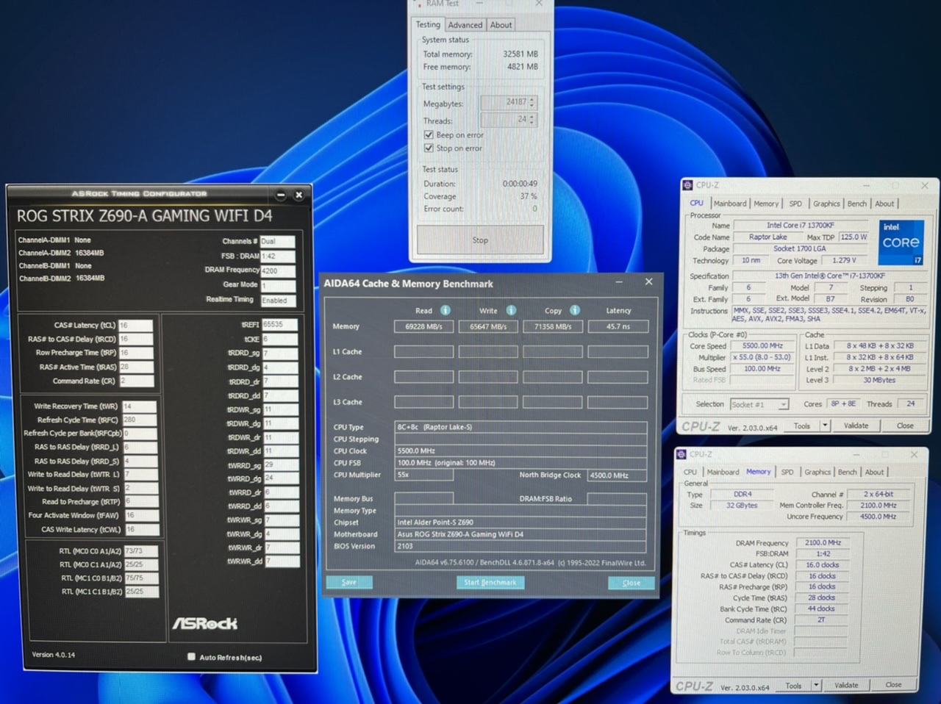Image resolution: width=941 pixels, height=704 pixels.
Task: Click the Intel Core i7 logo in CPU-Z
Action: pyautogui.click(x=901, y=243)
